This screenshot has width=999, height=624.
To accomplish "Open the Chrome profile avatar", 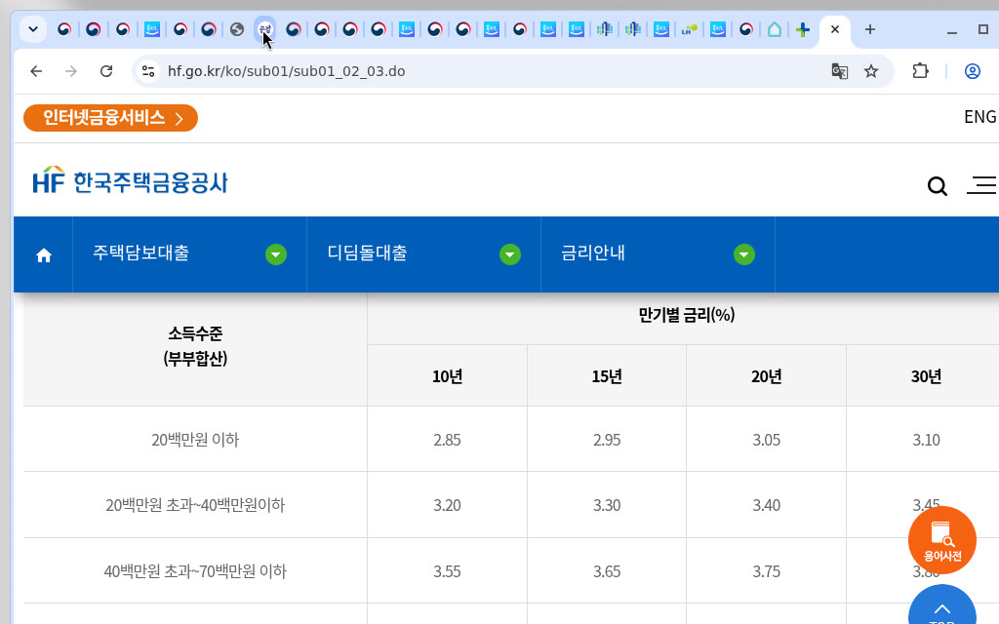I will point(973,71).
